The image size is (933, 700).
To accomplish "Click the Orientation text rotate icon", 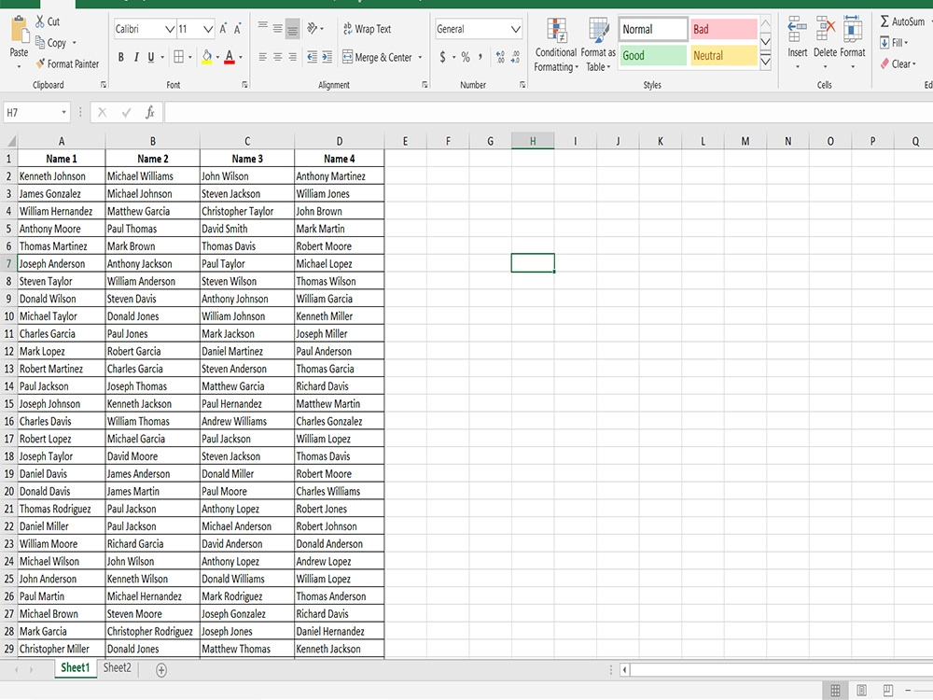I will [x=313, y=28].
